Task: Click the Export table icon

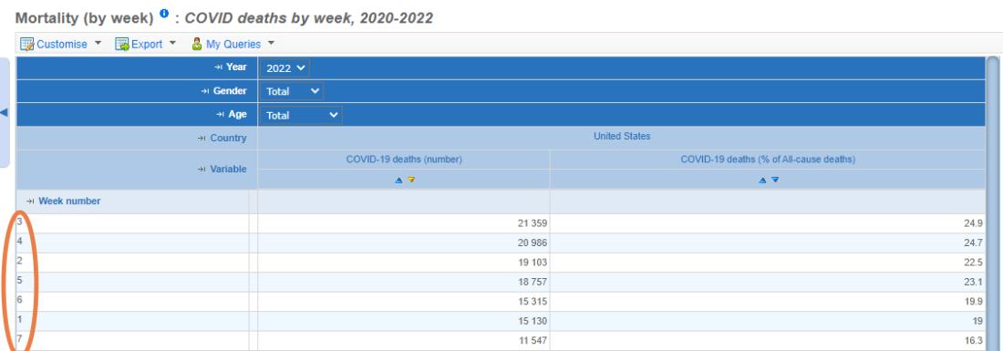Action: [x=122, y=44]
